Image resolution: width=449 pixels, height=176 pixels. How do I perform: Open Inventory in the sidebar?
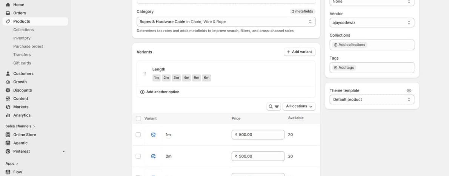pyautogui.click(x=22, y=38)
